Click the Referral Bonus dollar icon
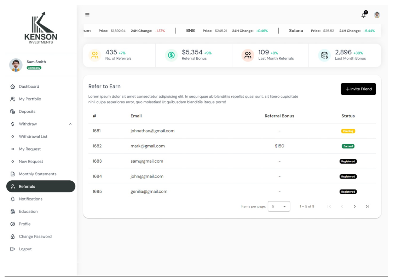The width and height of the screenshot is (393, 280). tap(172, 55)
